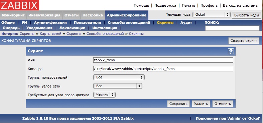Open the access rights Чтение dropdown

(105, 95)
